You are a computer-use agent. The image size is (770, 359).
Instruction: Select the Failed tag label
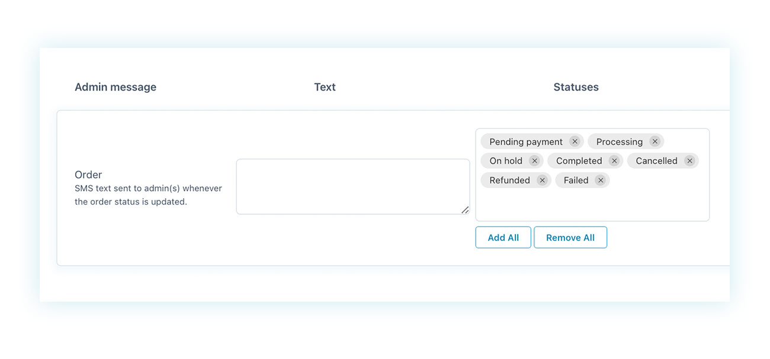(576, 180)
